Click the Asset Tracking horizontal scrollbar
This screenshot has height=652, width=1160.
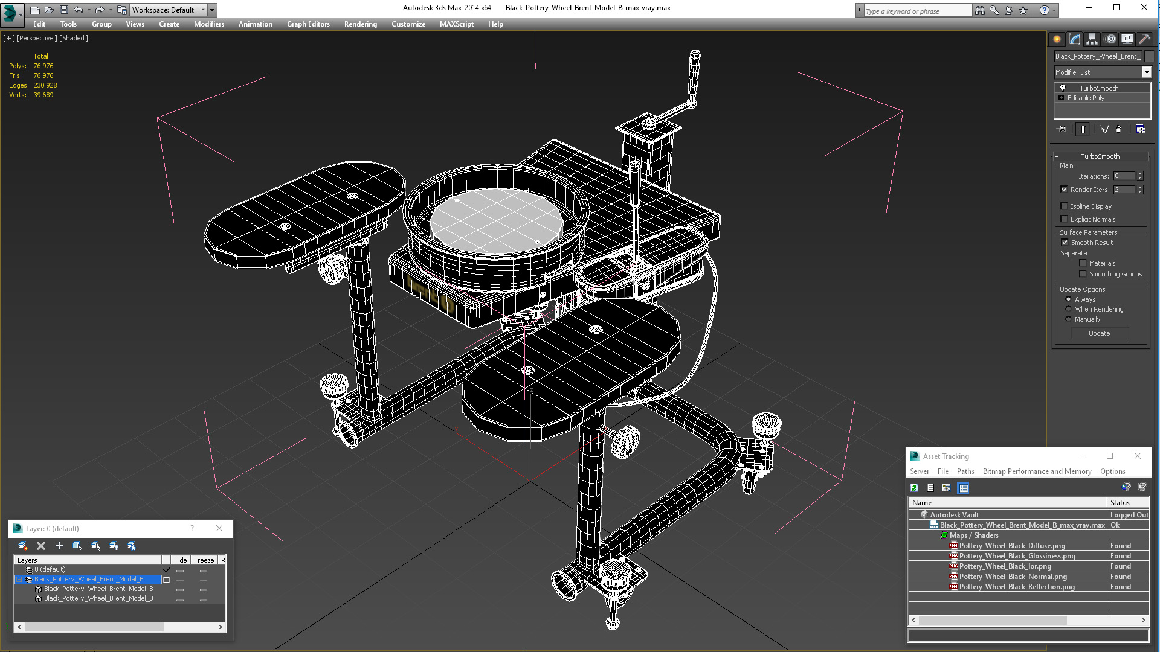coord(1028,621)
